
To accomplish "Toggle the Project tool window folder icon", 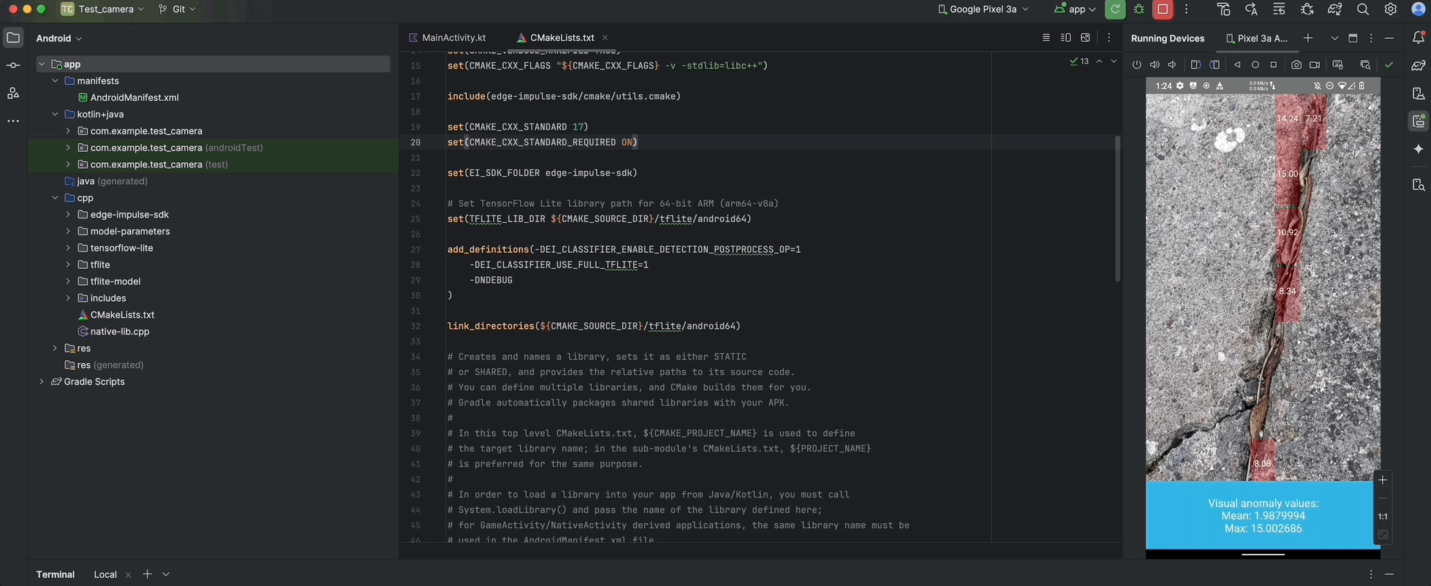I will 13,38.
